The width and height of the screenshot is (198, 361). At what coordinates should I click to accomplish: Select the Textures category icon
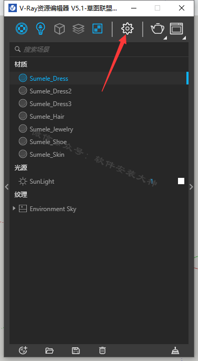tap(97, 28)
